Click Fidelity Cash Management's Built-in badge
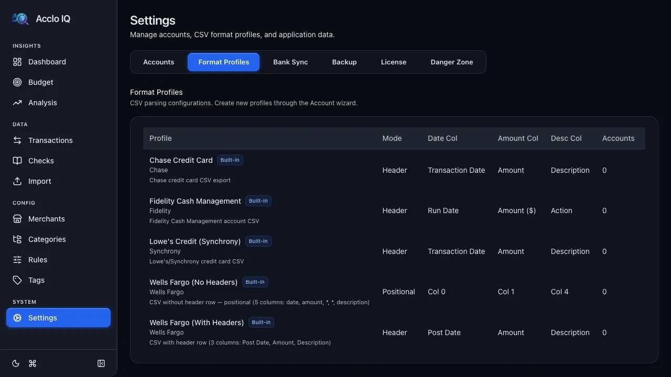Screen dimensions: 671x377 258,201
